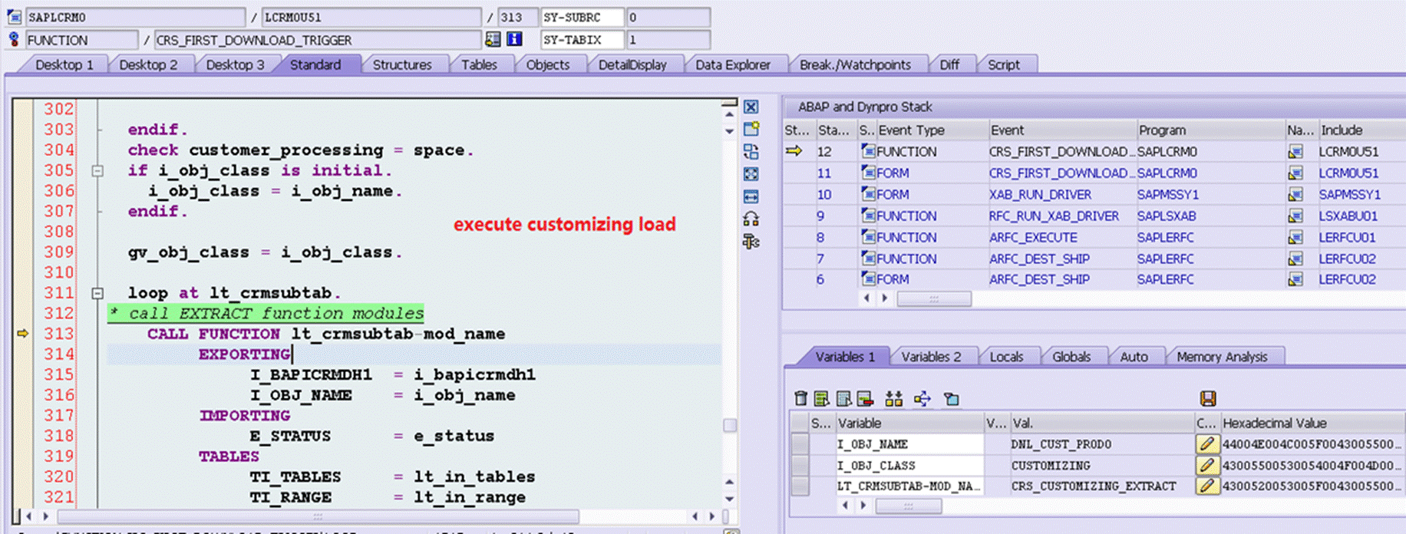Edit LT_CRMSUBTAB-MOD_NA value with pencil icon
This screenshot has width=1406, height=534.
[x=1206, y=486]
